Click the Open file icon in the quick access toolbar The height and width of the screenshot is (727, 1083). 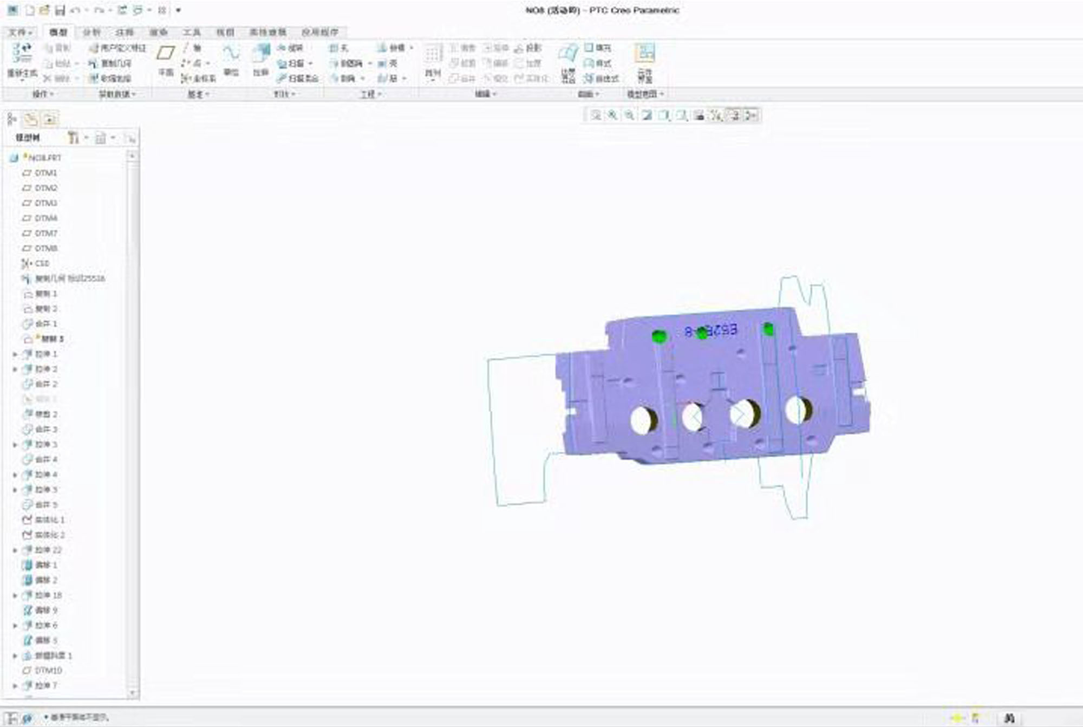click(45, 10)
